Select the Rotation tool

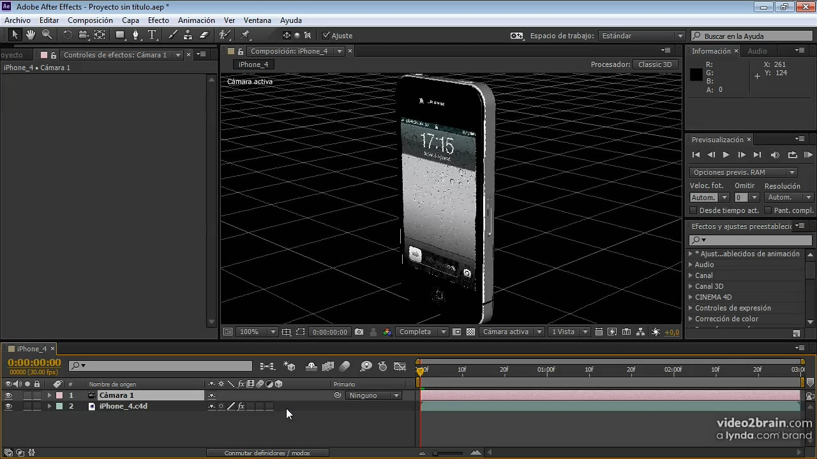click(68, 35)
